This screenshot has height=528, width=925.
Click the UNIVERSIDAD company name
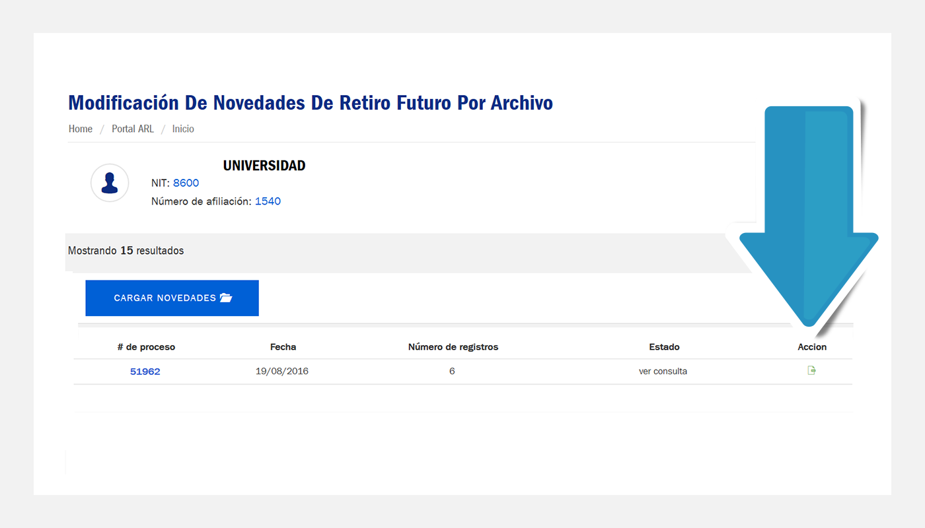pos(264,166)
